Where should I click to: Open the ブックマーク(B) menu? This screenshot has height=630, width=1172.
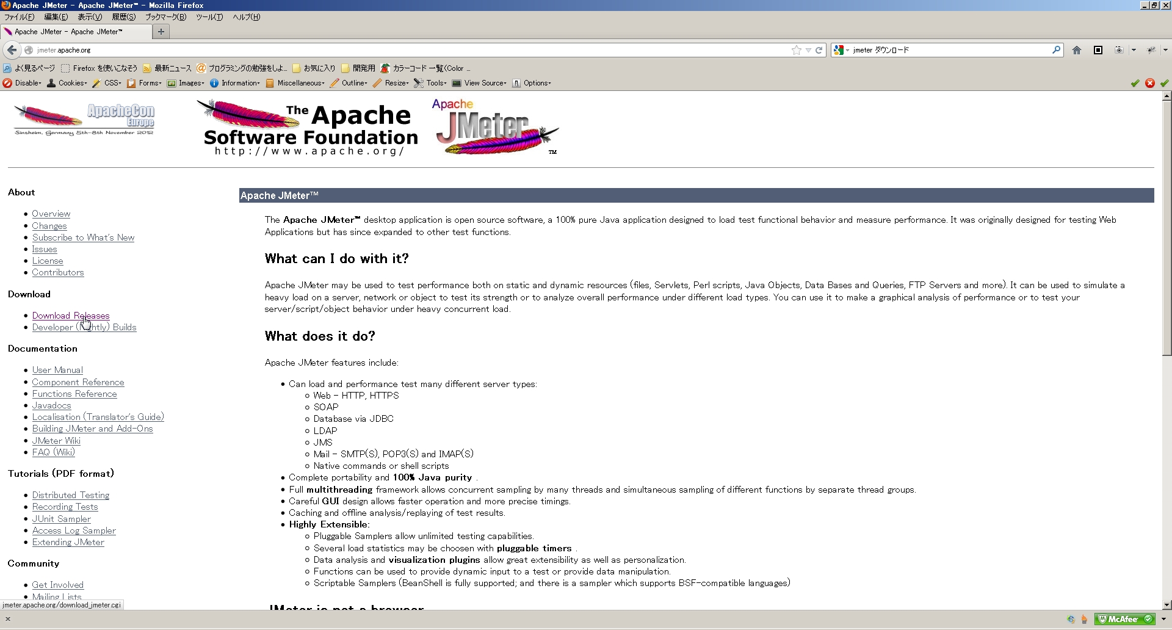[165, 17]
